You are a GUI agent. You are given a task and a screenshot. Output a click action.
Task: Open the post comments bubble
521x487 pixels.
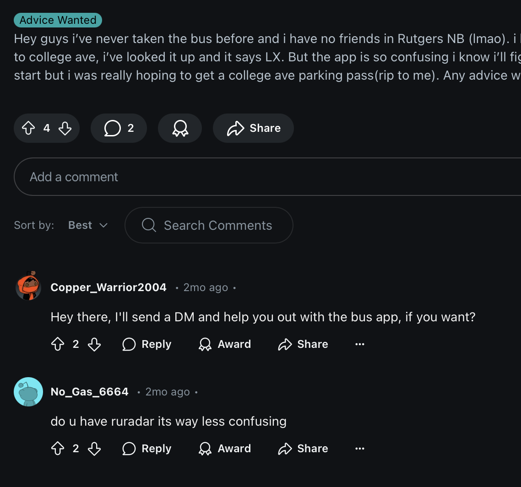(x=119, y=128)
